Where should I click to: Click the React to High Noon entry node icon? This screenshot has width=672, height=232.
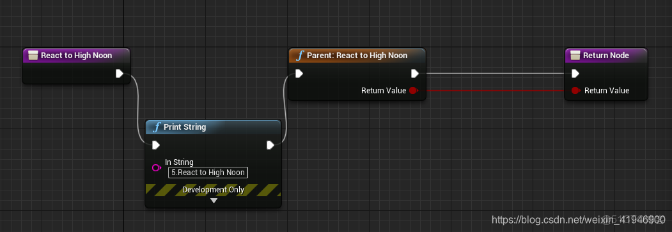[33, 55]
